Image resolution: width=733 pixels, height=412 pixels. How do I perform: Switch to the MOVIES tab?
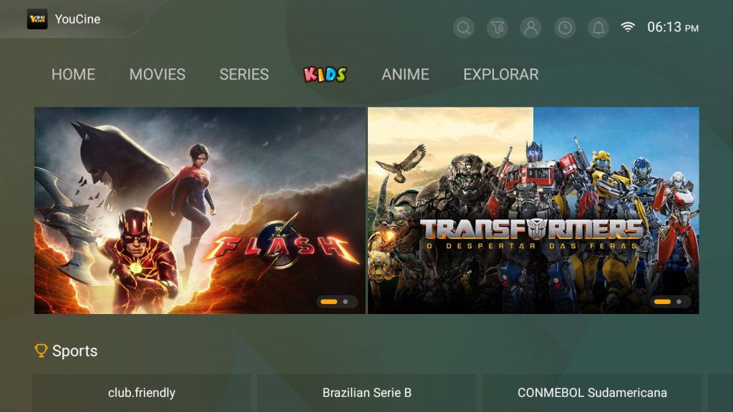[157, 74]
